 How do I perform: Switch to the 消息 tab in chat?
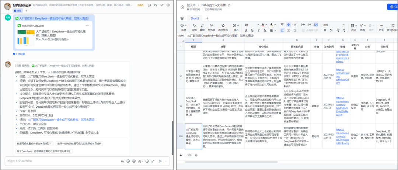[18, 11]
